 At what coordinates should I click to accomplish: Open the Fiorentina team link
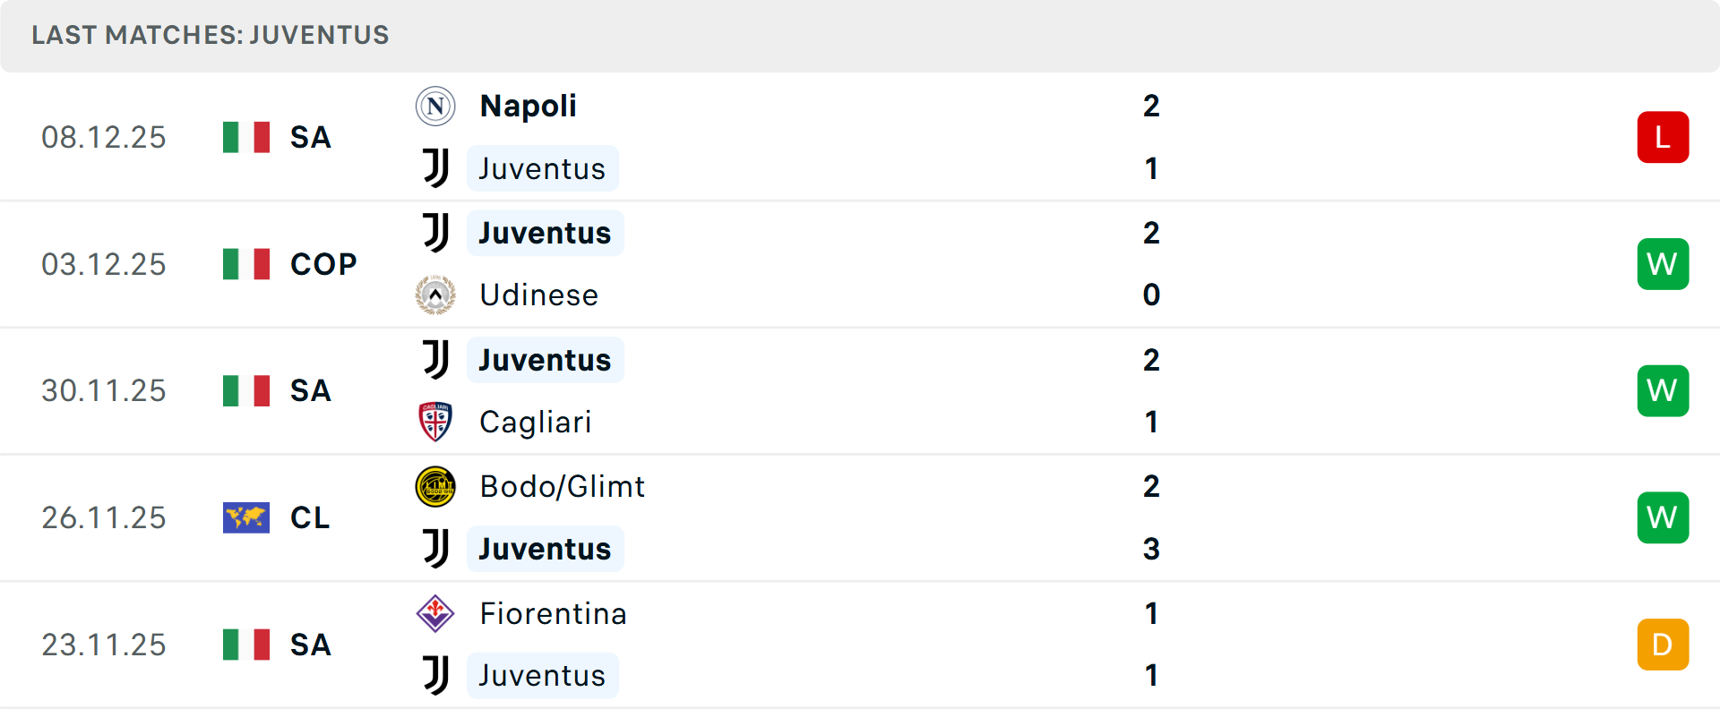point(553,613)
